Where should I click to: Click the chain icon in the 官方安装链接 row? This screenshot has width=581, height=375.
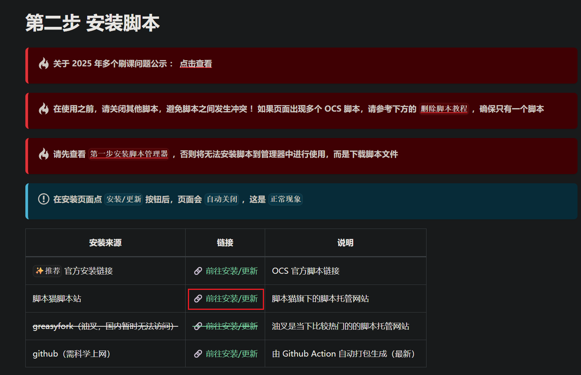pyautogui.click(x=198, y=271)
